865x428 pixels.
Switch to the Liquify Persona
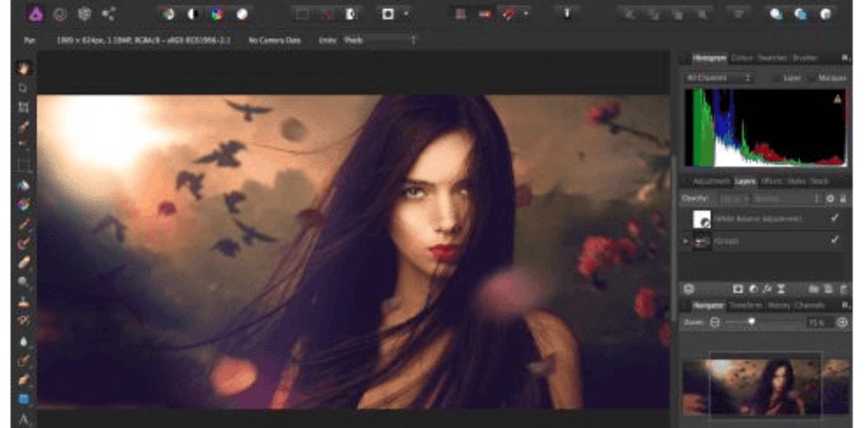click(x=59, y=14)
